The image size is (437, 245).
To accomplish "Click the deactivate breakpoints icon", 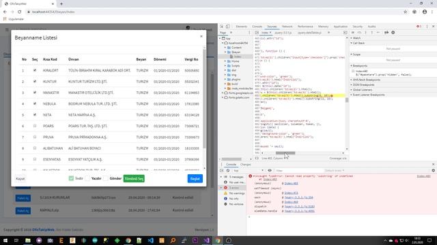I will pyautogui.click(x=386, y=33).
